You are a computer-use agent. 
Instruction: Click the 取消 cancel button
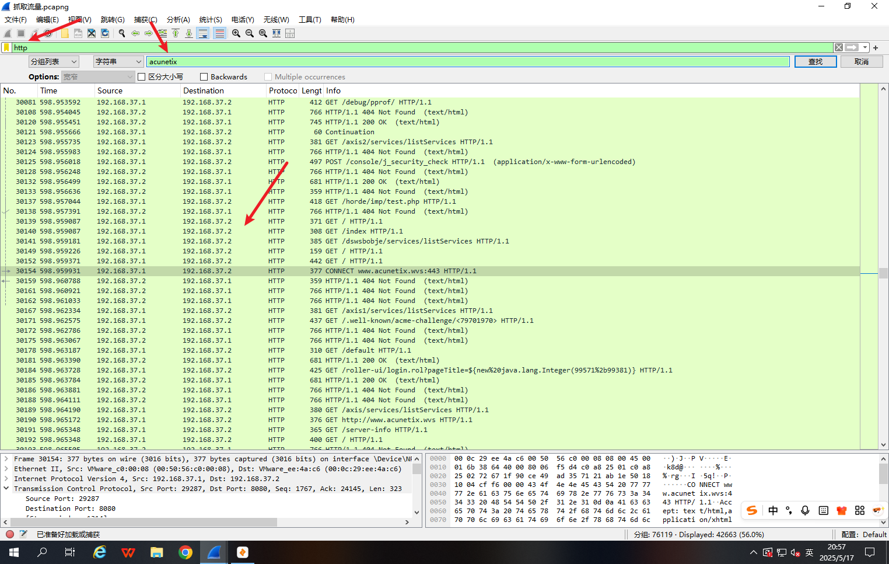[x=862, y=61]
